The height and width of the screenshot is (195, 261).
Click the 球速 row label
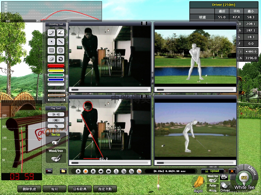202,17
